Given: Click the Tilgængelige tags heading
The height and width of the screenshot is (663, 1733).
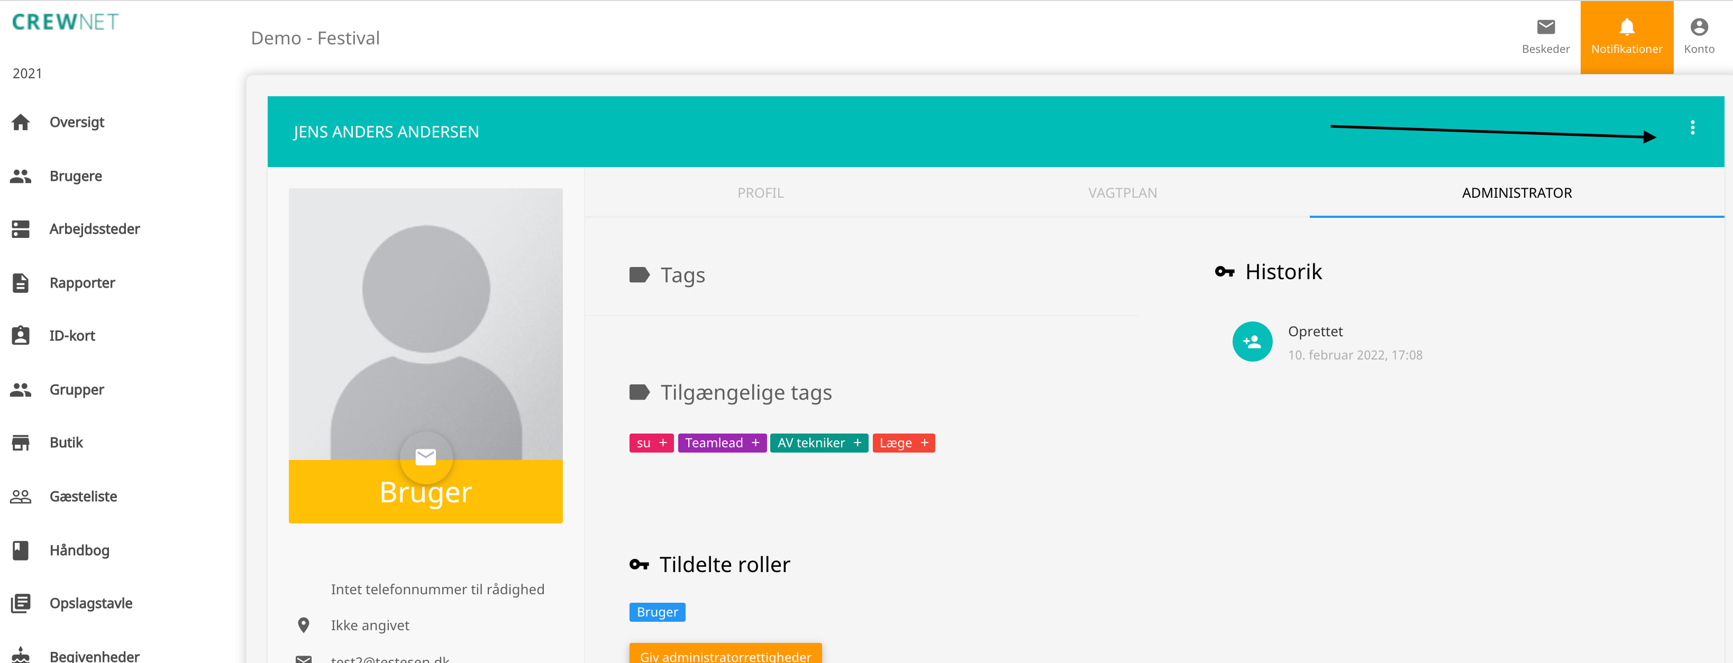Looking at the screenshot, I should click(745, 393).
